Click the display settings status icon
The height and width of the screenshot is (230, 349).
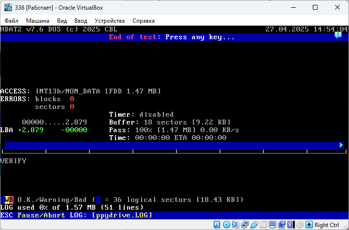pyautogui.click(x=272, y=225)
